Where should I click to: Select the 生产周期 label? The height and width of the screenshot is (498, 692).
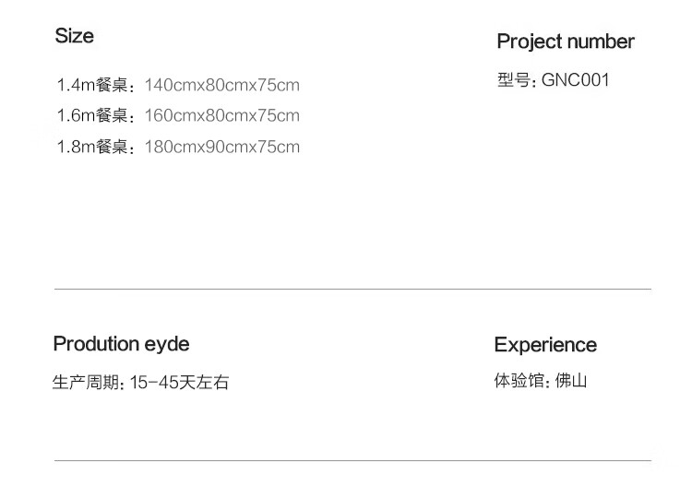(86, 382)
